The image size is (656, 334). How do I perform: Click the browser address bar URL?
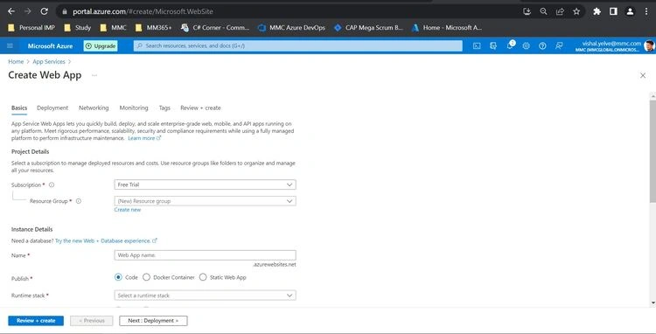(143, 11)
